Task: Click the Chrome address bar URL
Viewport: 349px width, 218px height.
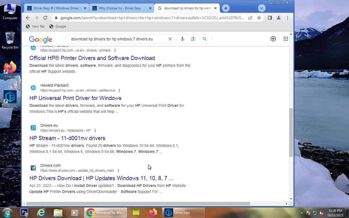Action: tap(152, 18)
